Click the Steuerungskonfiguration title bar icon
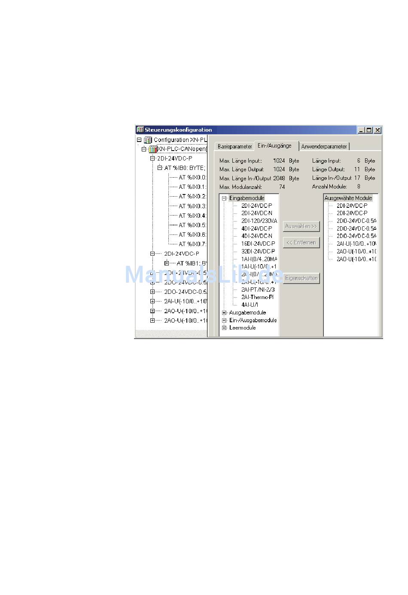The width and height of the screenshot is (408, 595). pos(140,129)
